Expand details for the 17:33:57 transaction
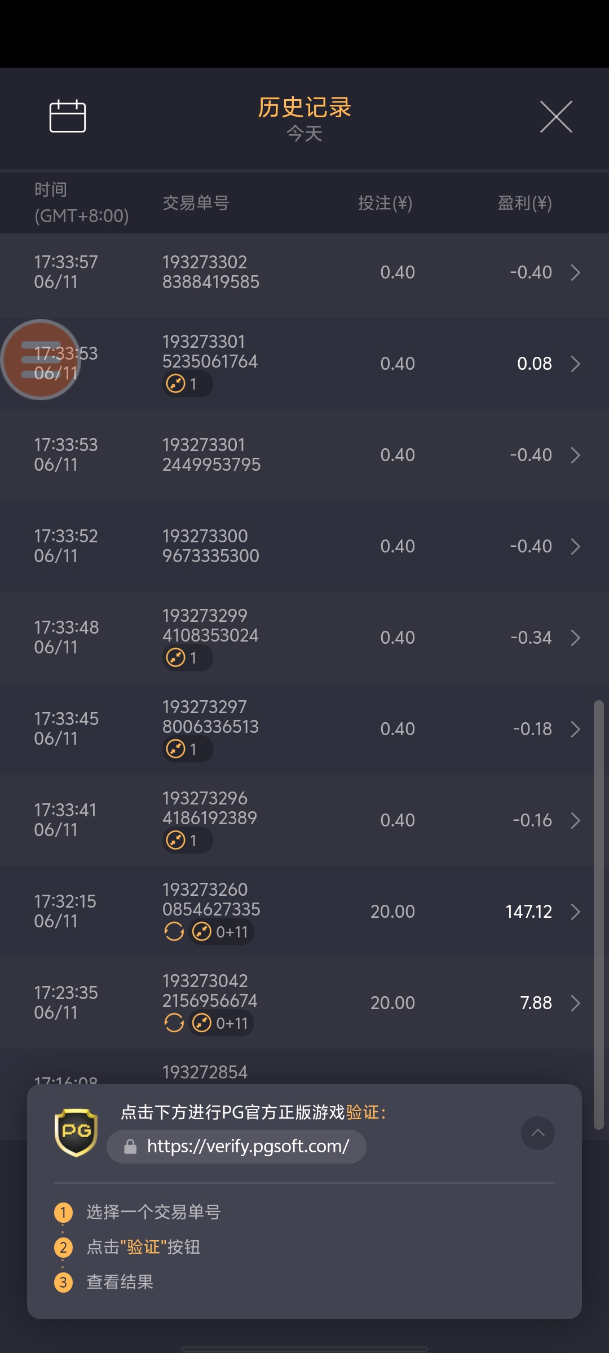Image resolution: width=609 pixels, height=1353 pixels. point(575,272)
